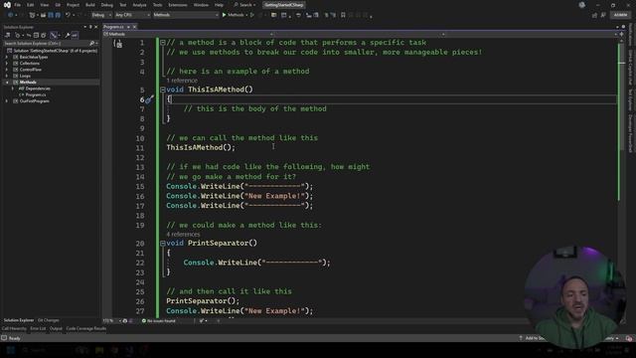
Task: Close the Solution Explorer panel
Action: (96, 27)
